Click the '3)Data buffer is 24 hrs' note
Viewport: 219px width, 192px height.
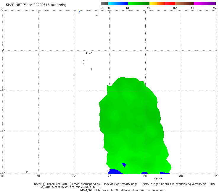pos(68,187)
